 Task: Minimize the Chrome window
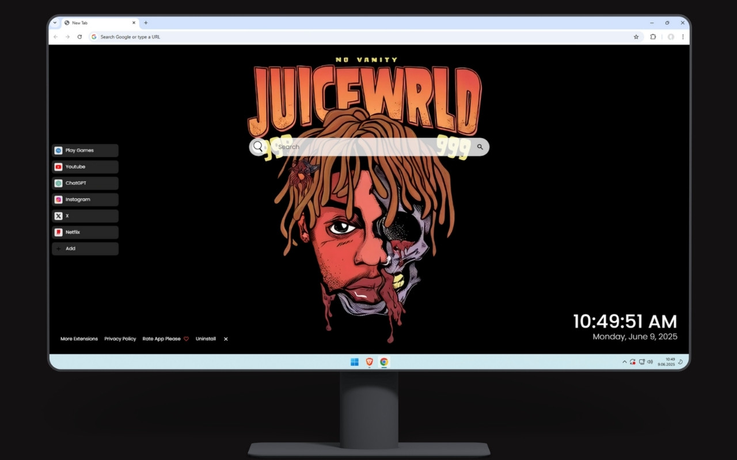(652, 23)
